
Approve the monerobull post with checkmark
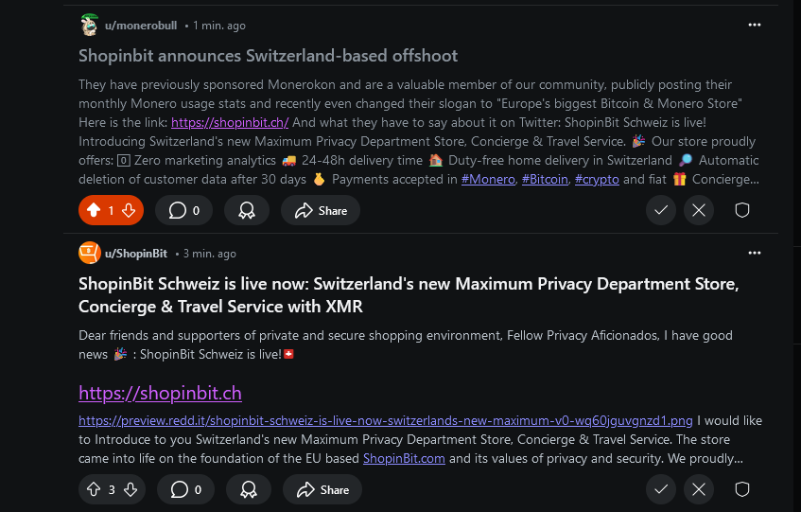661,210
